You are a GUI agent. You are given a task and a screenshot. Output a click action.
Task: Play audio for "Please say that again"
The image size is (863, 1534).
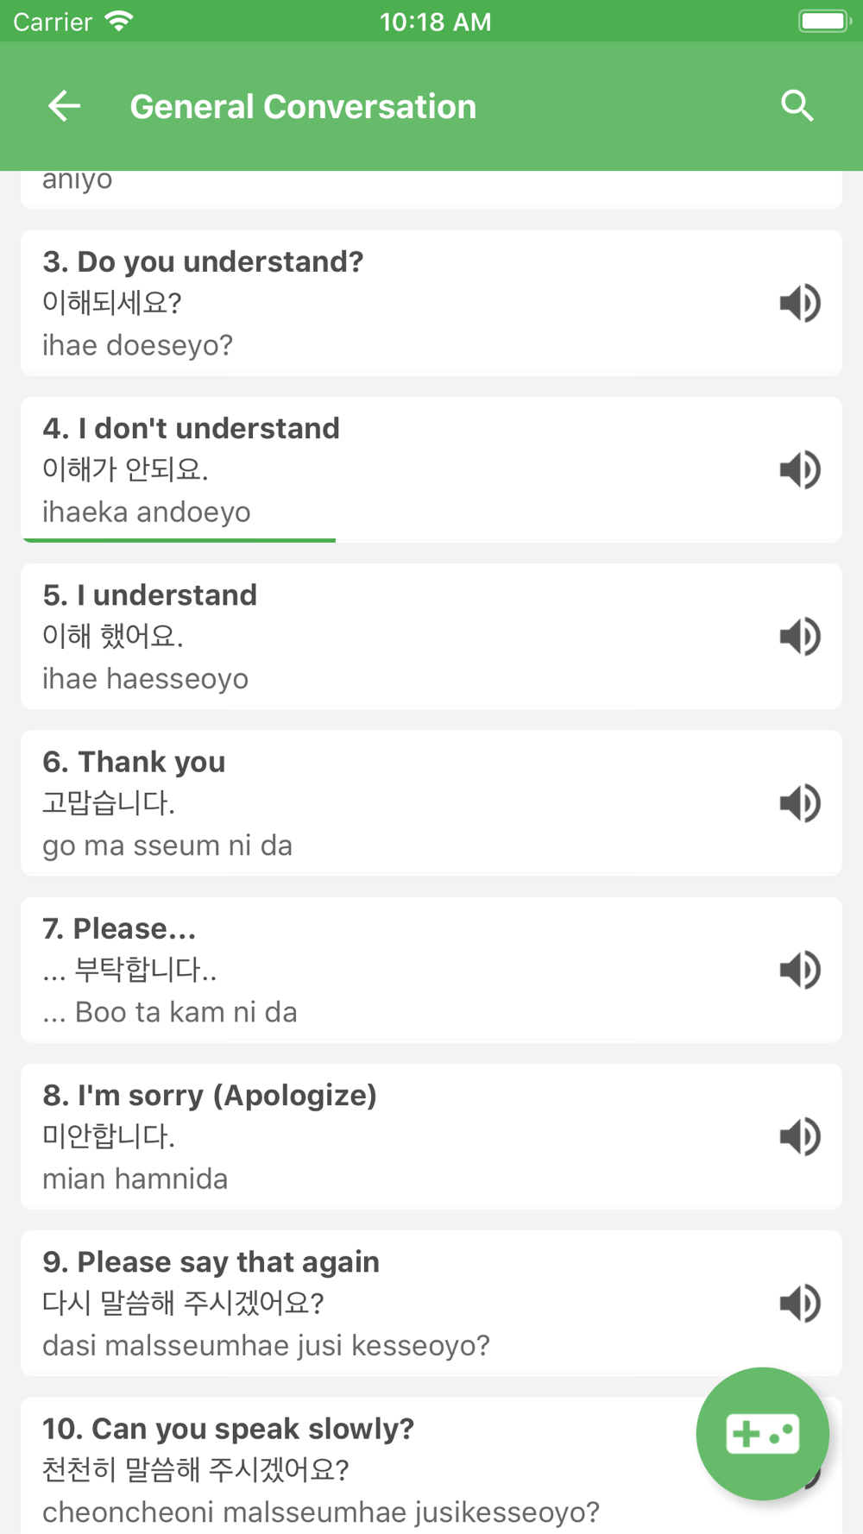(x=800, y=1303)
